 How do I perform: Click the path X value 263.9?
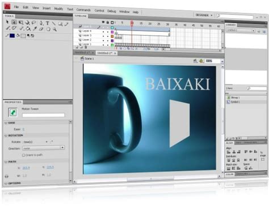click(26, 168)
